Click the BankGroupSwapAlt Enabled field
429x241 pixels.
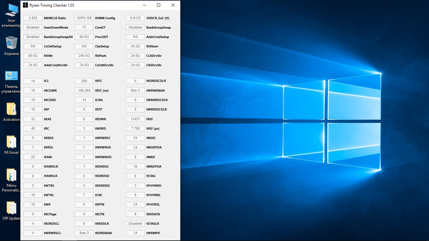point(33,37)
